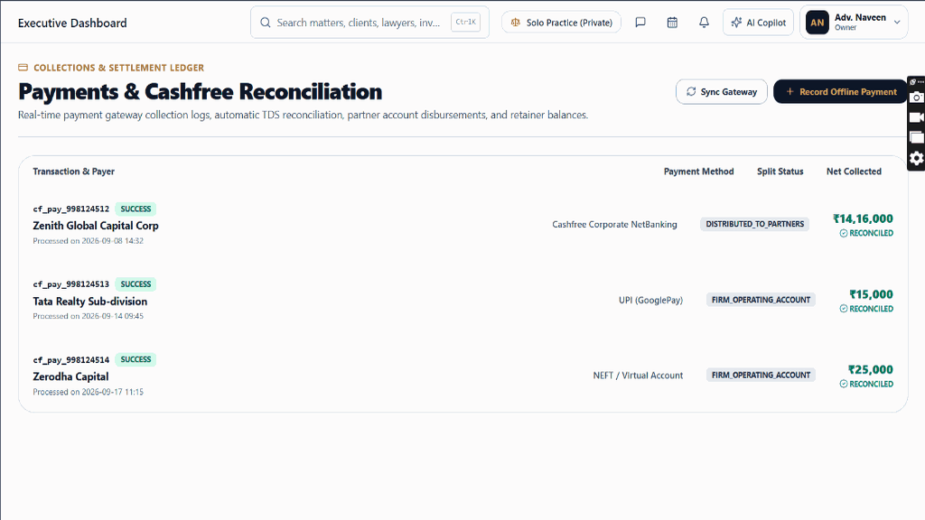Expand the Adv. Naveen account menu chevron

coord(897,23)
